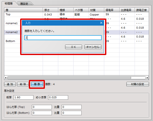Click the 追加 button
The image size is (153, 121).
[10, 84]
